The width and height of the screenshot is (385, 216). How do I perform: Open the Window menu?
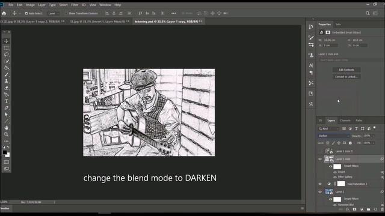pos(105,5)
